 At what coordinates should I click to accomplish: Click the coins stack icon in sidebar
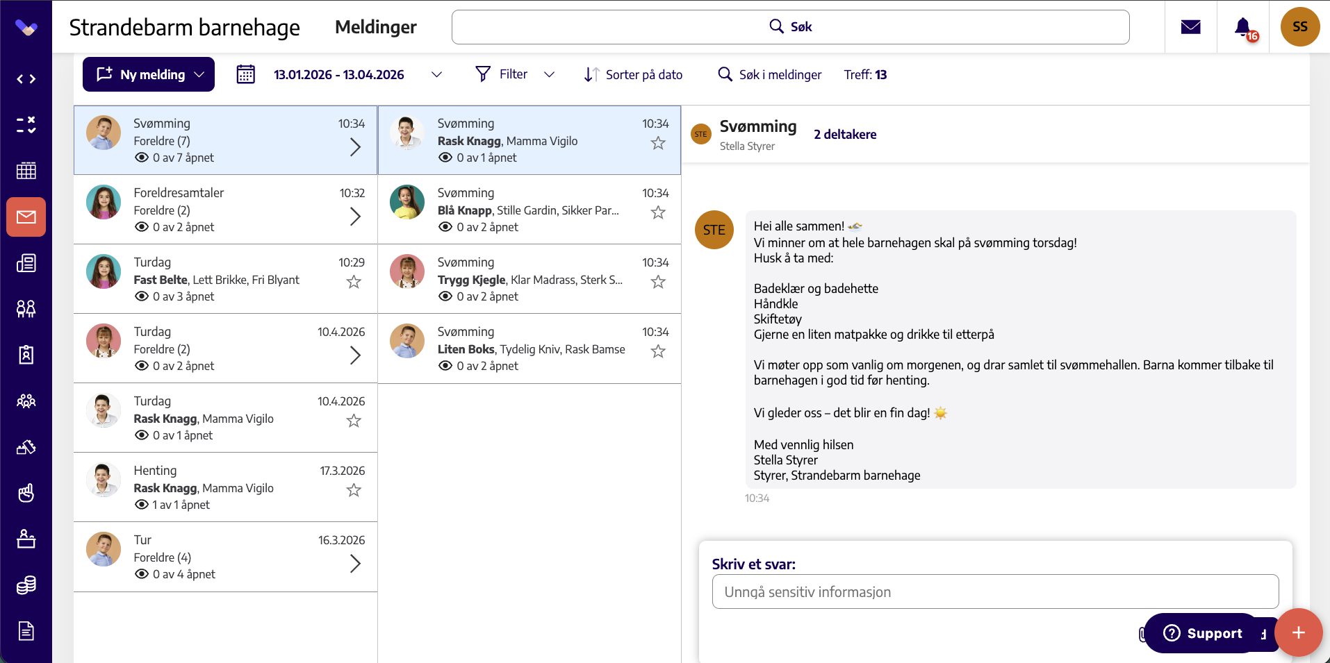pos(26,585)
